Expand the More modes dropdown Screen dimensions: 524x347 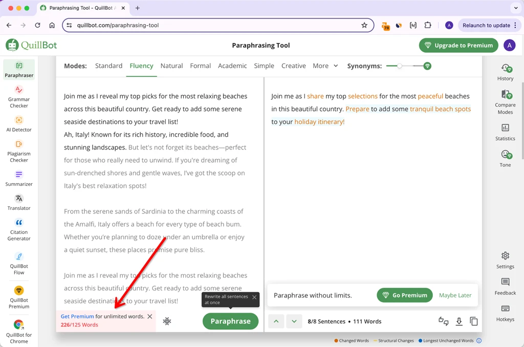point(325,66)
